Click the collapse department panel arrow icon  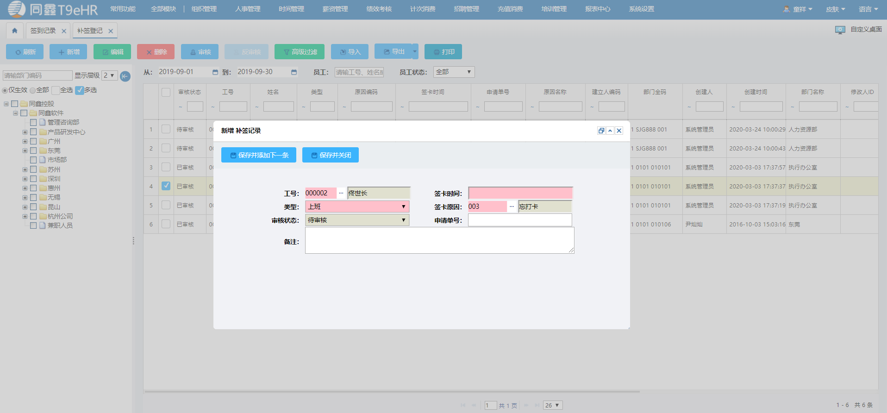125,76
